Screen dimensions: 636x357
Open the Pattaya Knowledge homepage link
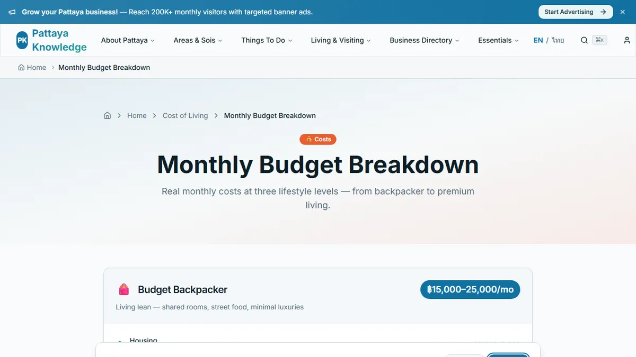pyautogui.click(x=51, y=40)
